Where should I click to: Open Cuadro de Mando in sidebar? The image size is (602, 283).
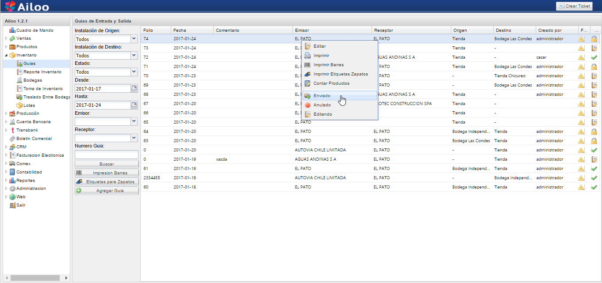tap(35, 30)
